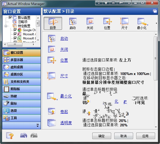Toggle the Google Chrome checkbox
Viewport: 160px width, 144px height.
(15, 30)
